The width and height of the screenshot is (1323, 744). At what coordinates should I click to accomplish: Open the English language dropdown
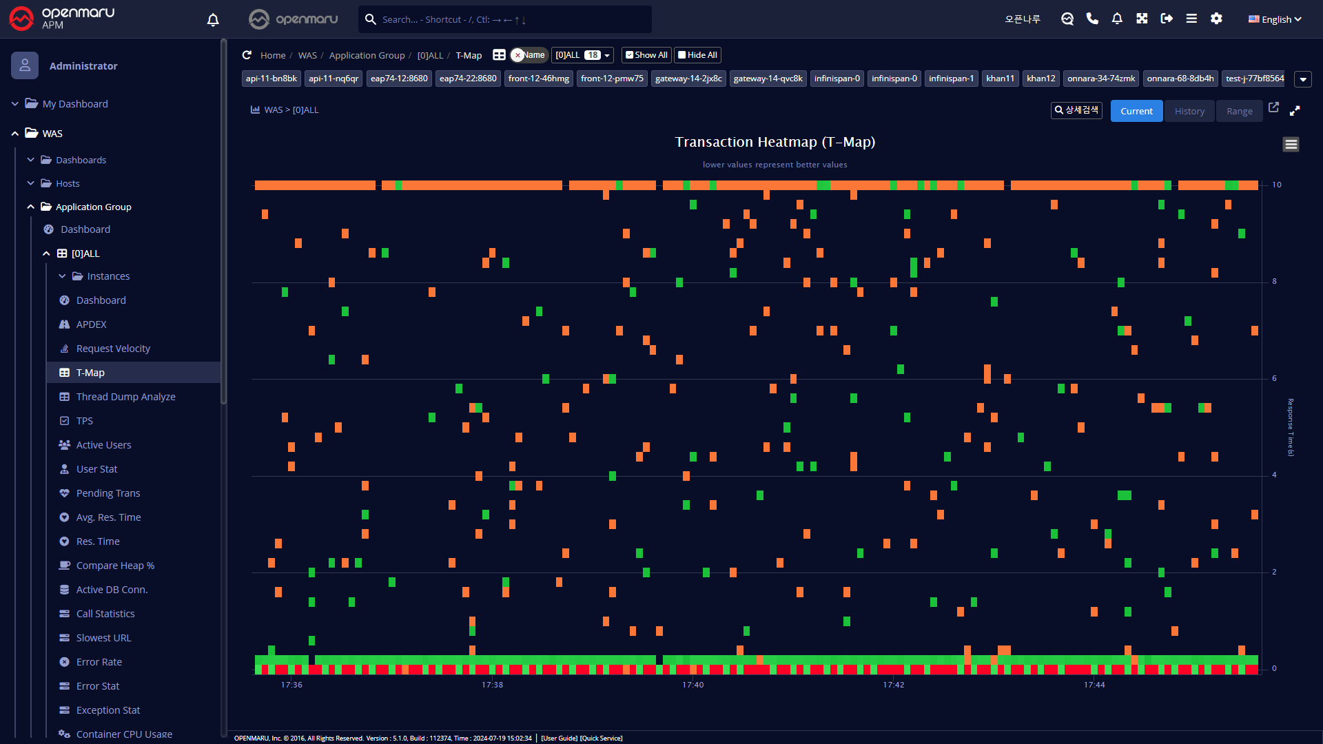click(1275, 19)
